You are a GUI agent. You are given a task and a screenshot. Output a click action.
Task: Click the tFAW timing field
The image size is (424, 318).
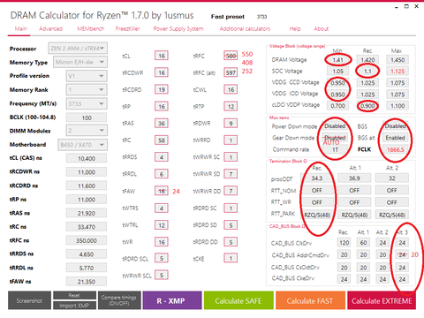tap(162, 191)
